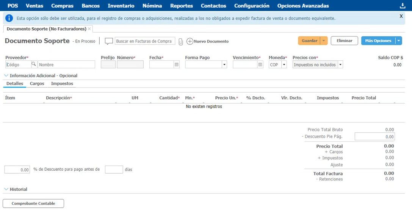Click the Comprobante Contable button
Image resolution: width=412 pixels, height=212 pixels.
(33, 204)
